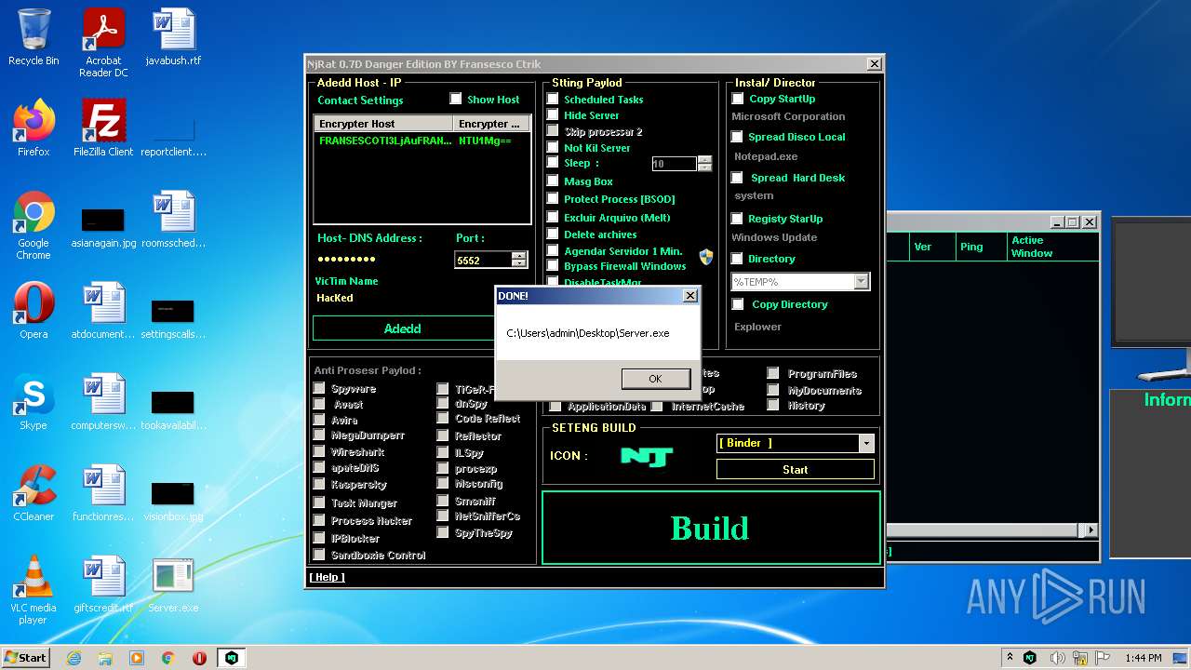Click Active Window column header
This screenshot has width=1191, height=670.
tap(1051, 247)
